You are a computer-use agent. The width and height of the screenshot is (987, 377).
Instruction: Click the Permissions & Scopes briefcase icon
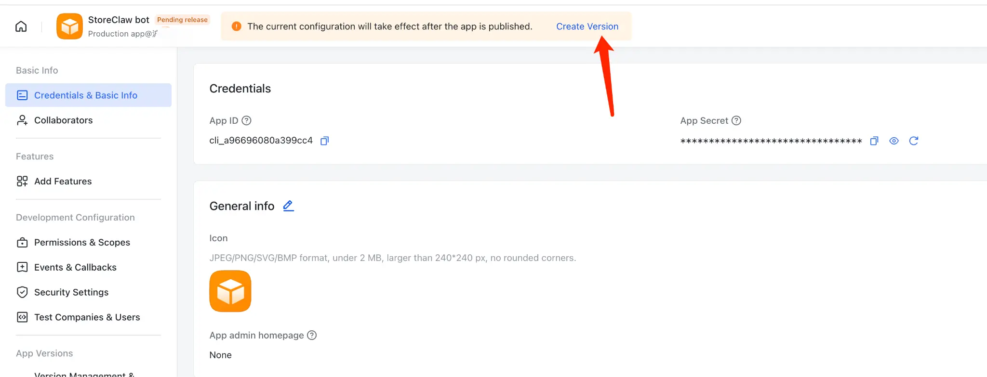(x=22, y=242)
